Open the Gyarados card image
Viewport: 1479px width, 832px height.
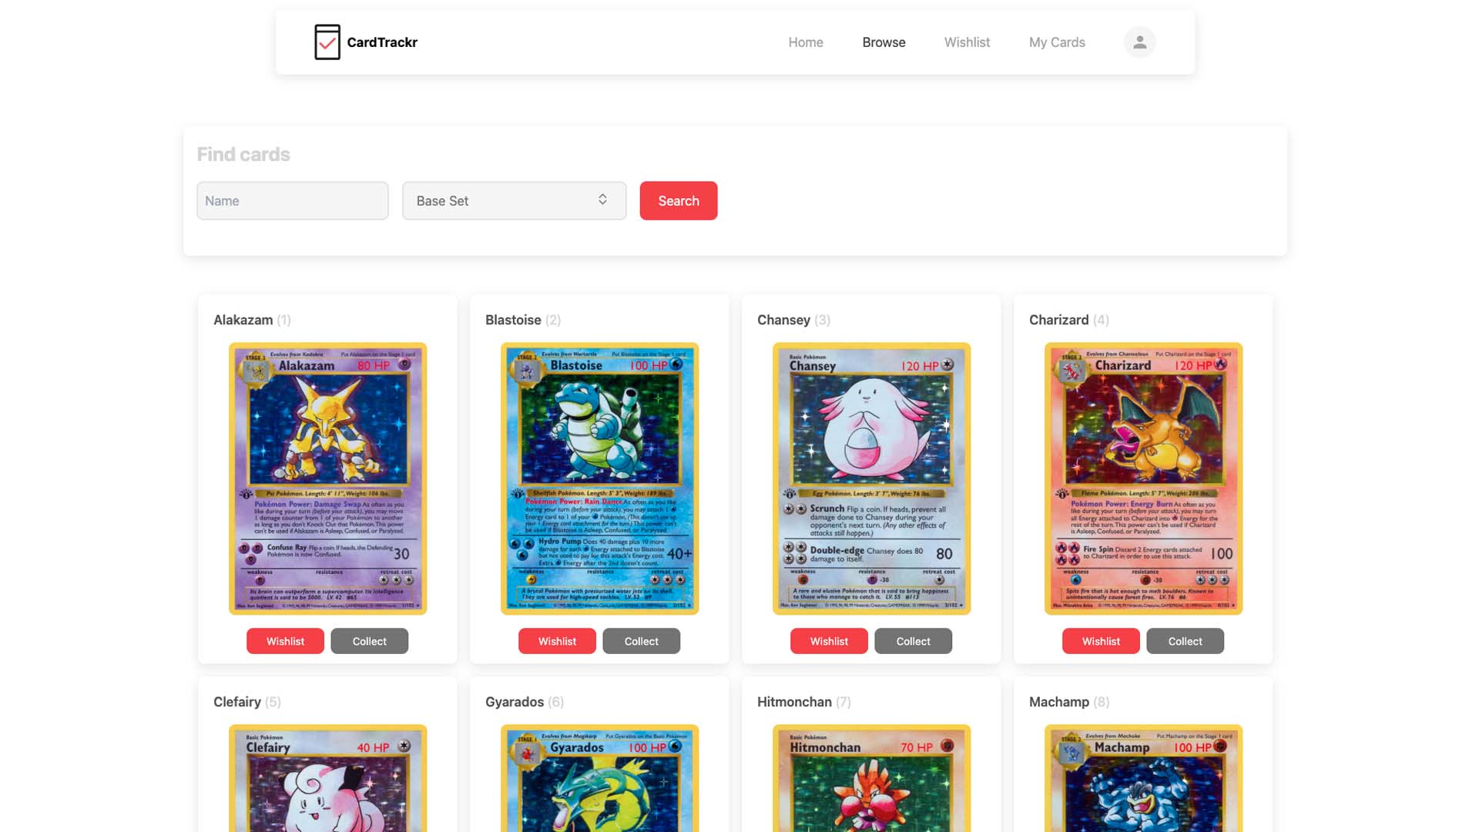[599, 778]
